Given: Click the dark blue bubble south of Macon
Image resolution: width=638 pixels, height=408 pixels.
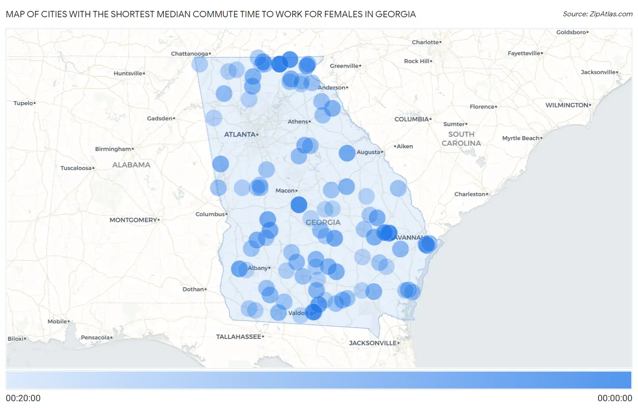Looking at the screenshot, I should pyautogui.click(x=299, y=205).
